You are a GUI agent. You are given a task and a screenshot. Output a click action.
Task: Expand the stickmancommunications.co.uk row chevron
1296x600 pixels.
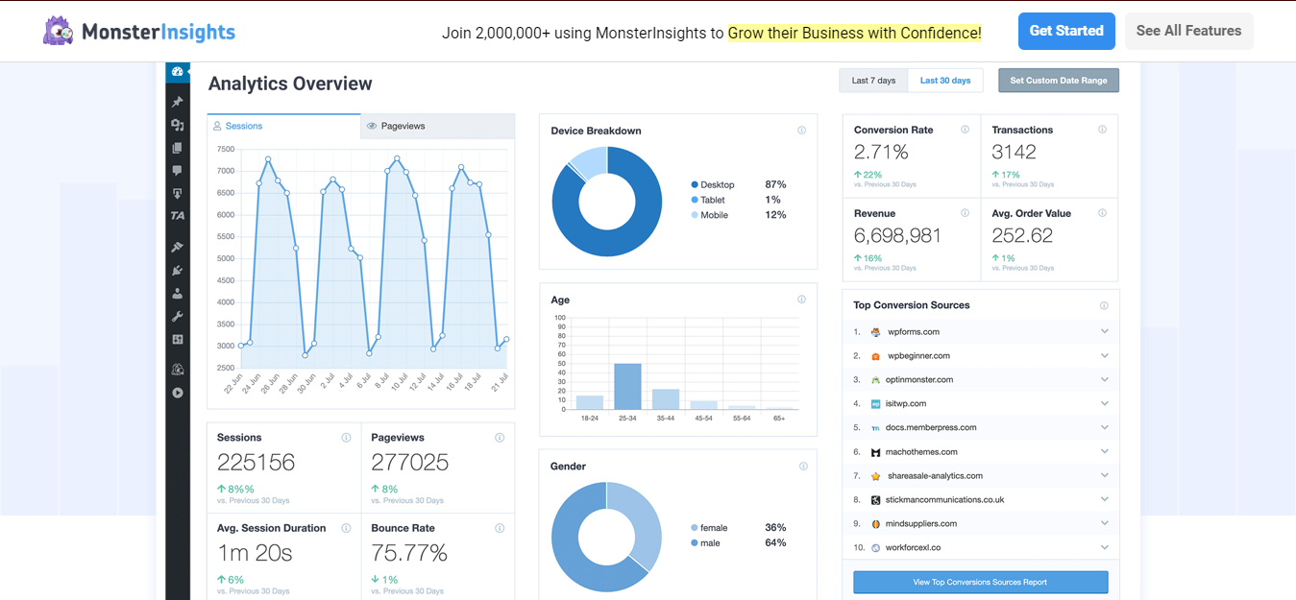click(x=1105, y=499)
